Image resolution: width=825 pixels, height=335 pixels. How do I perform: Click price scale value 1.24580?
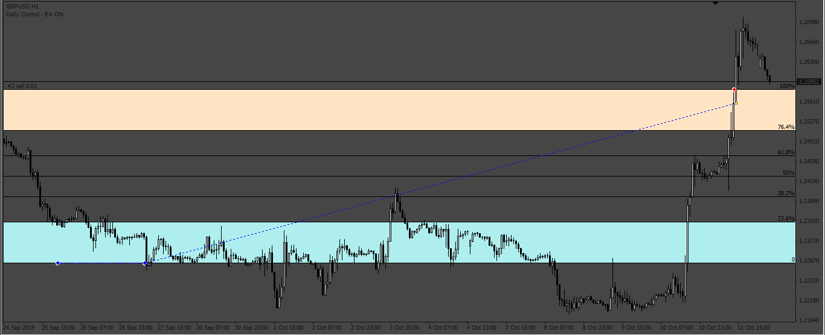pyautogui.click(x=809, y=161)
